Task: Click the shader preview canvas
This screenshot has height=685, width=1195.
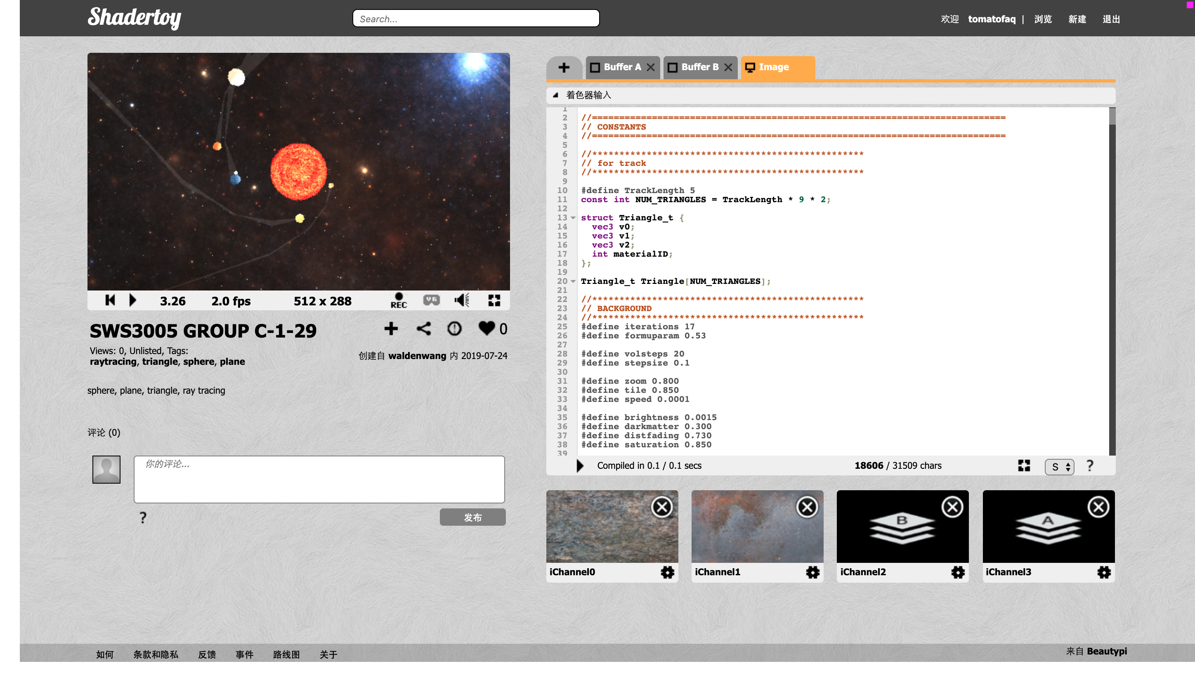Action: (x=298, y=171)
